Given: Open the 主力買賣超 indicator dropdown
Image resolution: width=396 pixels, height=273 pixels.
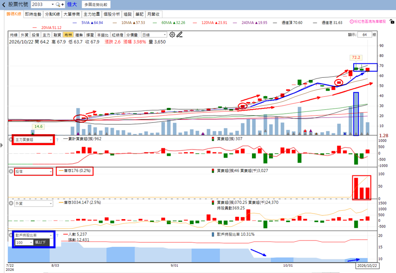Looking at the screenshot, I should pos(33,140).
